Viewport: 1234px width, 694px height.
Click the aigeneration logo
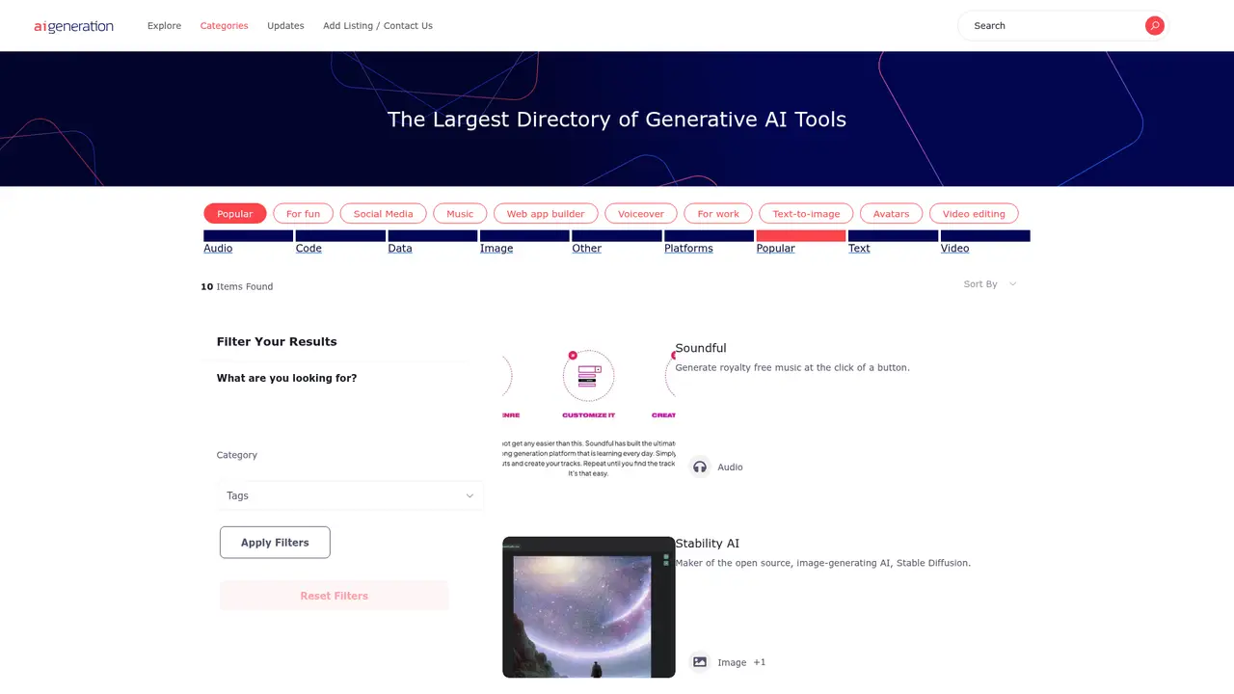73,26
